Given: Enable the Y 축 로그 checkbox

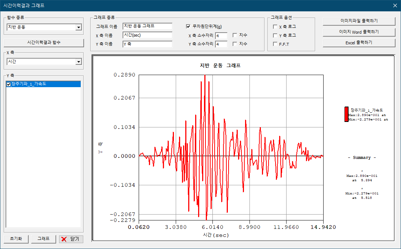Looking at the screenshot, I should point(275,36).
